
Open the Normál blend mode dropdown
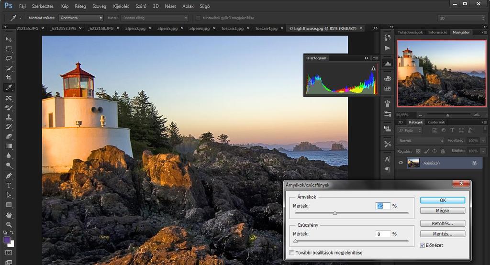pos(421,141)
